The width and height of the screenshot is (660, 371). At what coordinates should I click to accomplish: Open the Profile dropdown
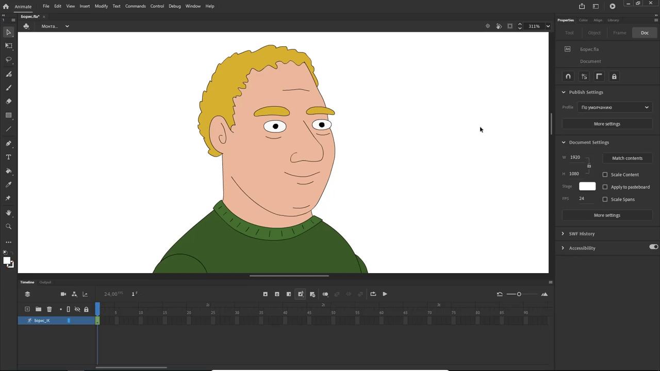(615, 107)
